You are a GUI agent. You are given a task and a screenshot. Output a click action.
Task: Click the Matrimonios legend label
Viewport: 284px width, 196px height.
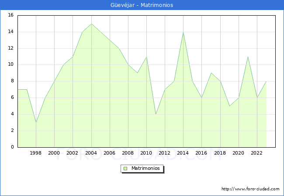[145, 168]
